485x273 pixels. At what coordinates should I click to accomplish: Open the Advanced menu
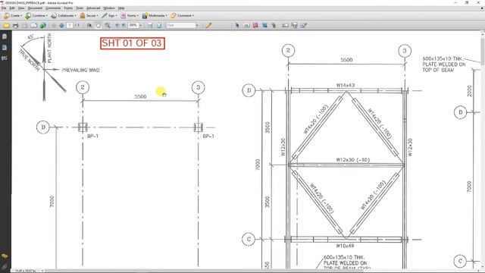pos(93,8)
